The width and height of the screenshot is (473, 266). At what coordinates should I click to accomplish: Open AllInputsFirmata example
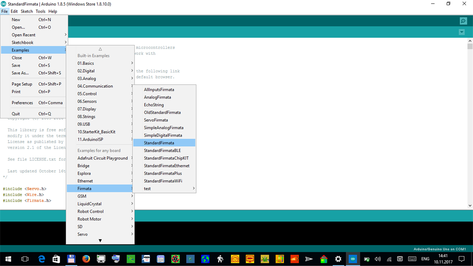tap(164, 89)
